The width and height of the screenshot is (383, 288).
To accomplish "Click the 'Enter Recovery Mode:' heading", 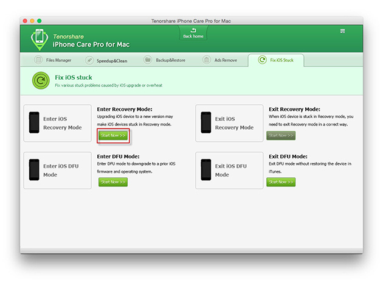I will [x=125, y=109].
